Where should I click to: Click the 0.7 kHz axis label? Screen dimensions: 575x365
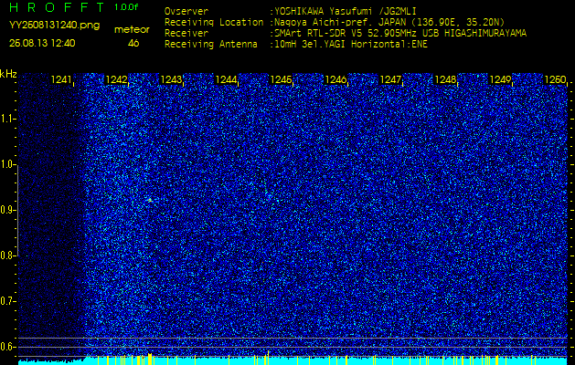[x=7, y=301]
